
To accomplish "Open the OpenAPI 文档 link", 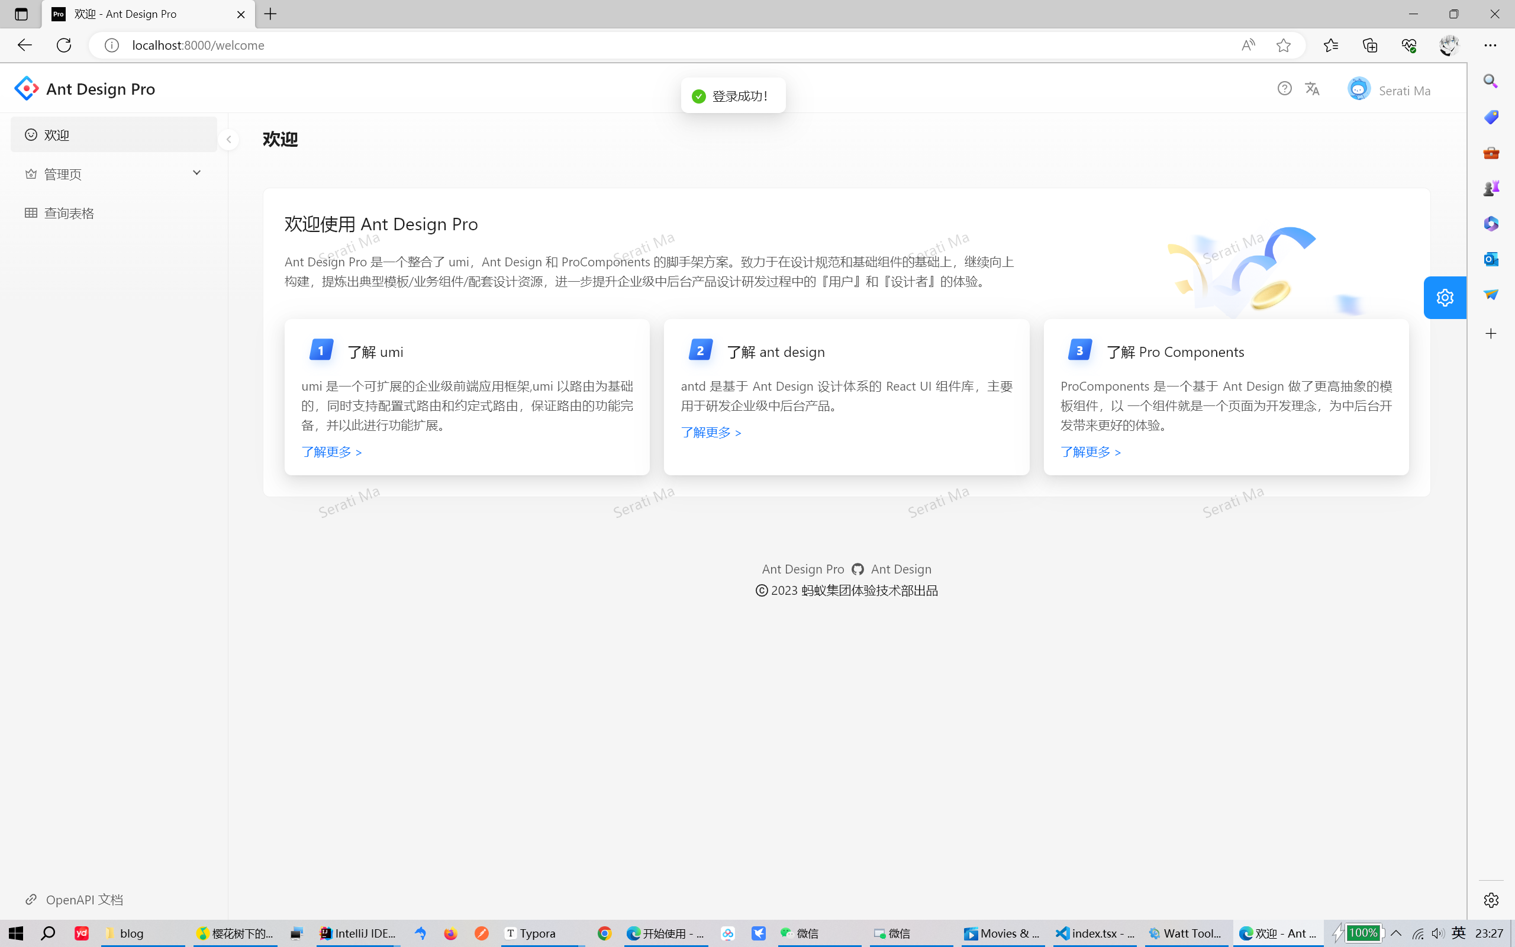I will (x=74, y=900).
